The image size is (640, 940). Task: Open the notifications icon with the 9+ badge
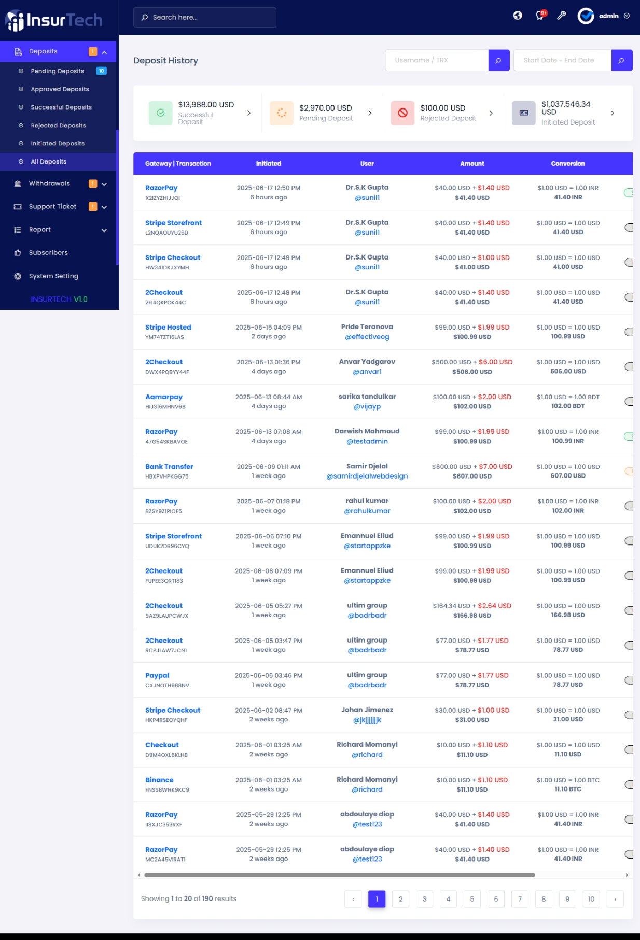point(540,15)
